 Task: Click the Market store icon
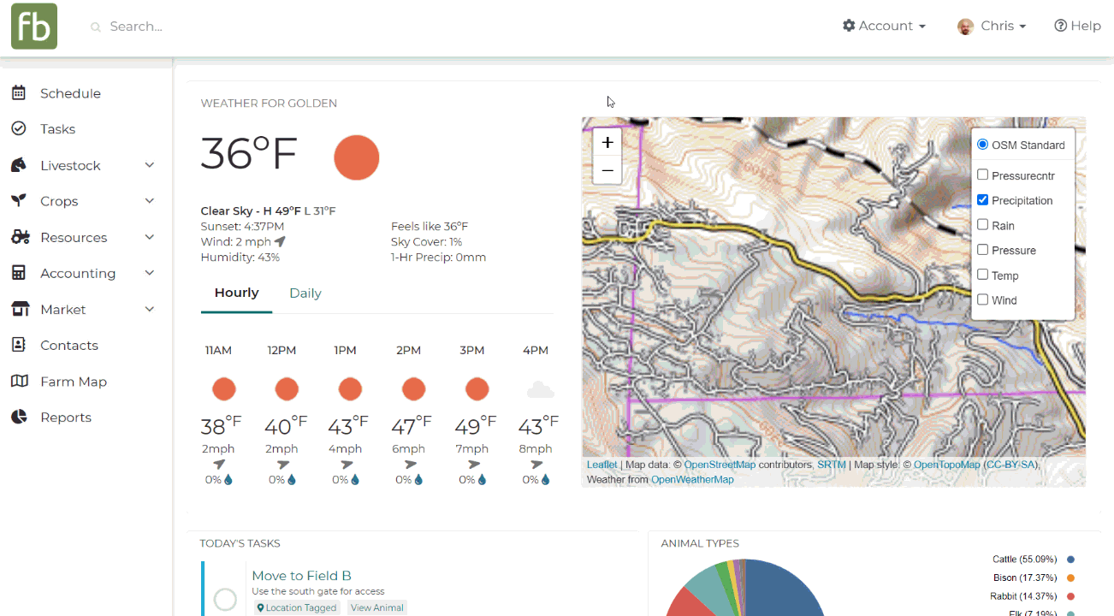pos(20,309)
